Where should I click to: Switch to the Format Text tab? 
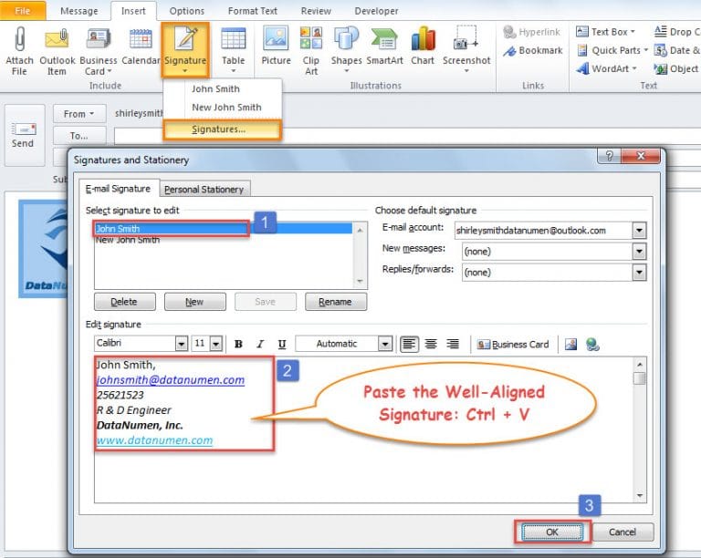[x=253, y=11]
